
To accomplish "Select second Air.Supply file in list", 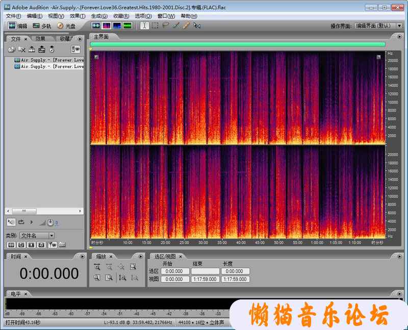I will [49, 66].
